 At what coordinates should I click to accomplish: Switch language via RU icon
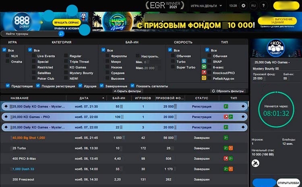(253, 6)
